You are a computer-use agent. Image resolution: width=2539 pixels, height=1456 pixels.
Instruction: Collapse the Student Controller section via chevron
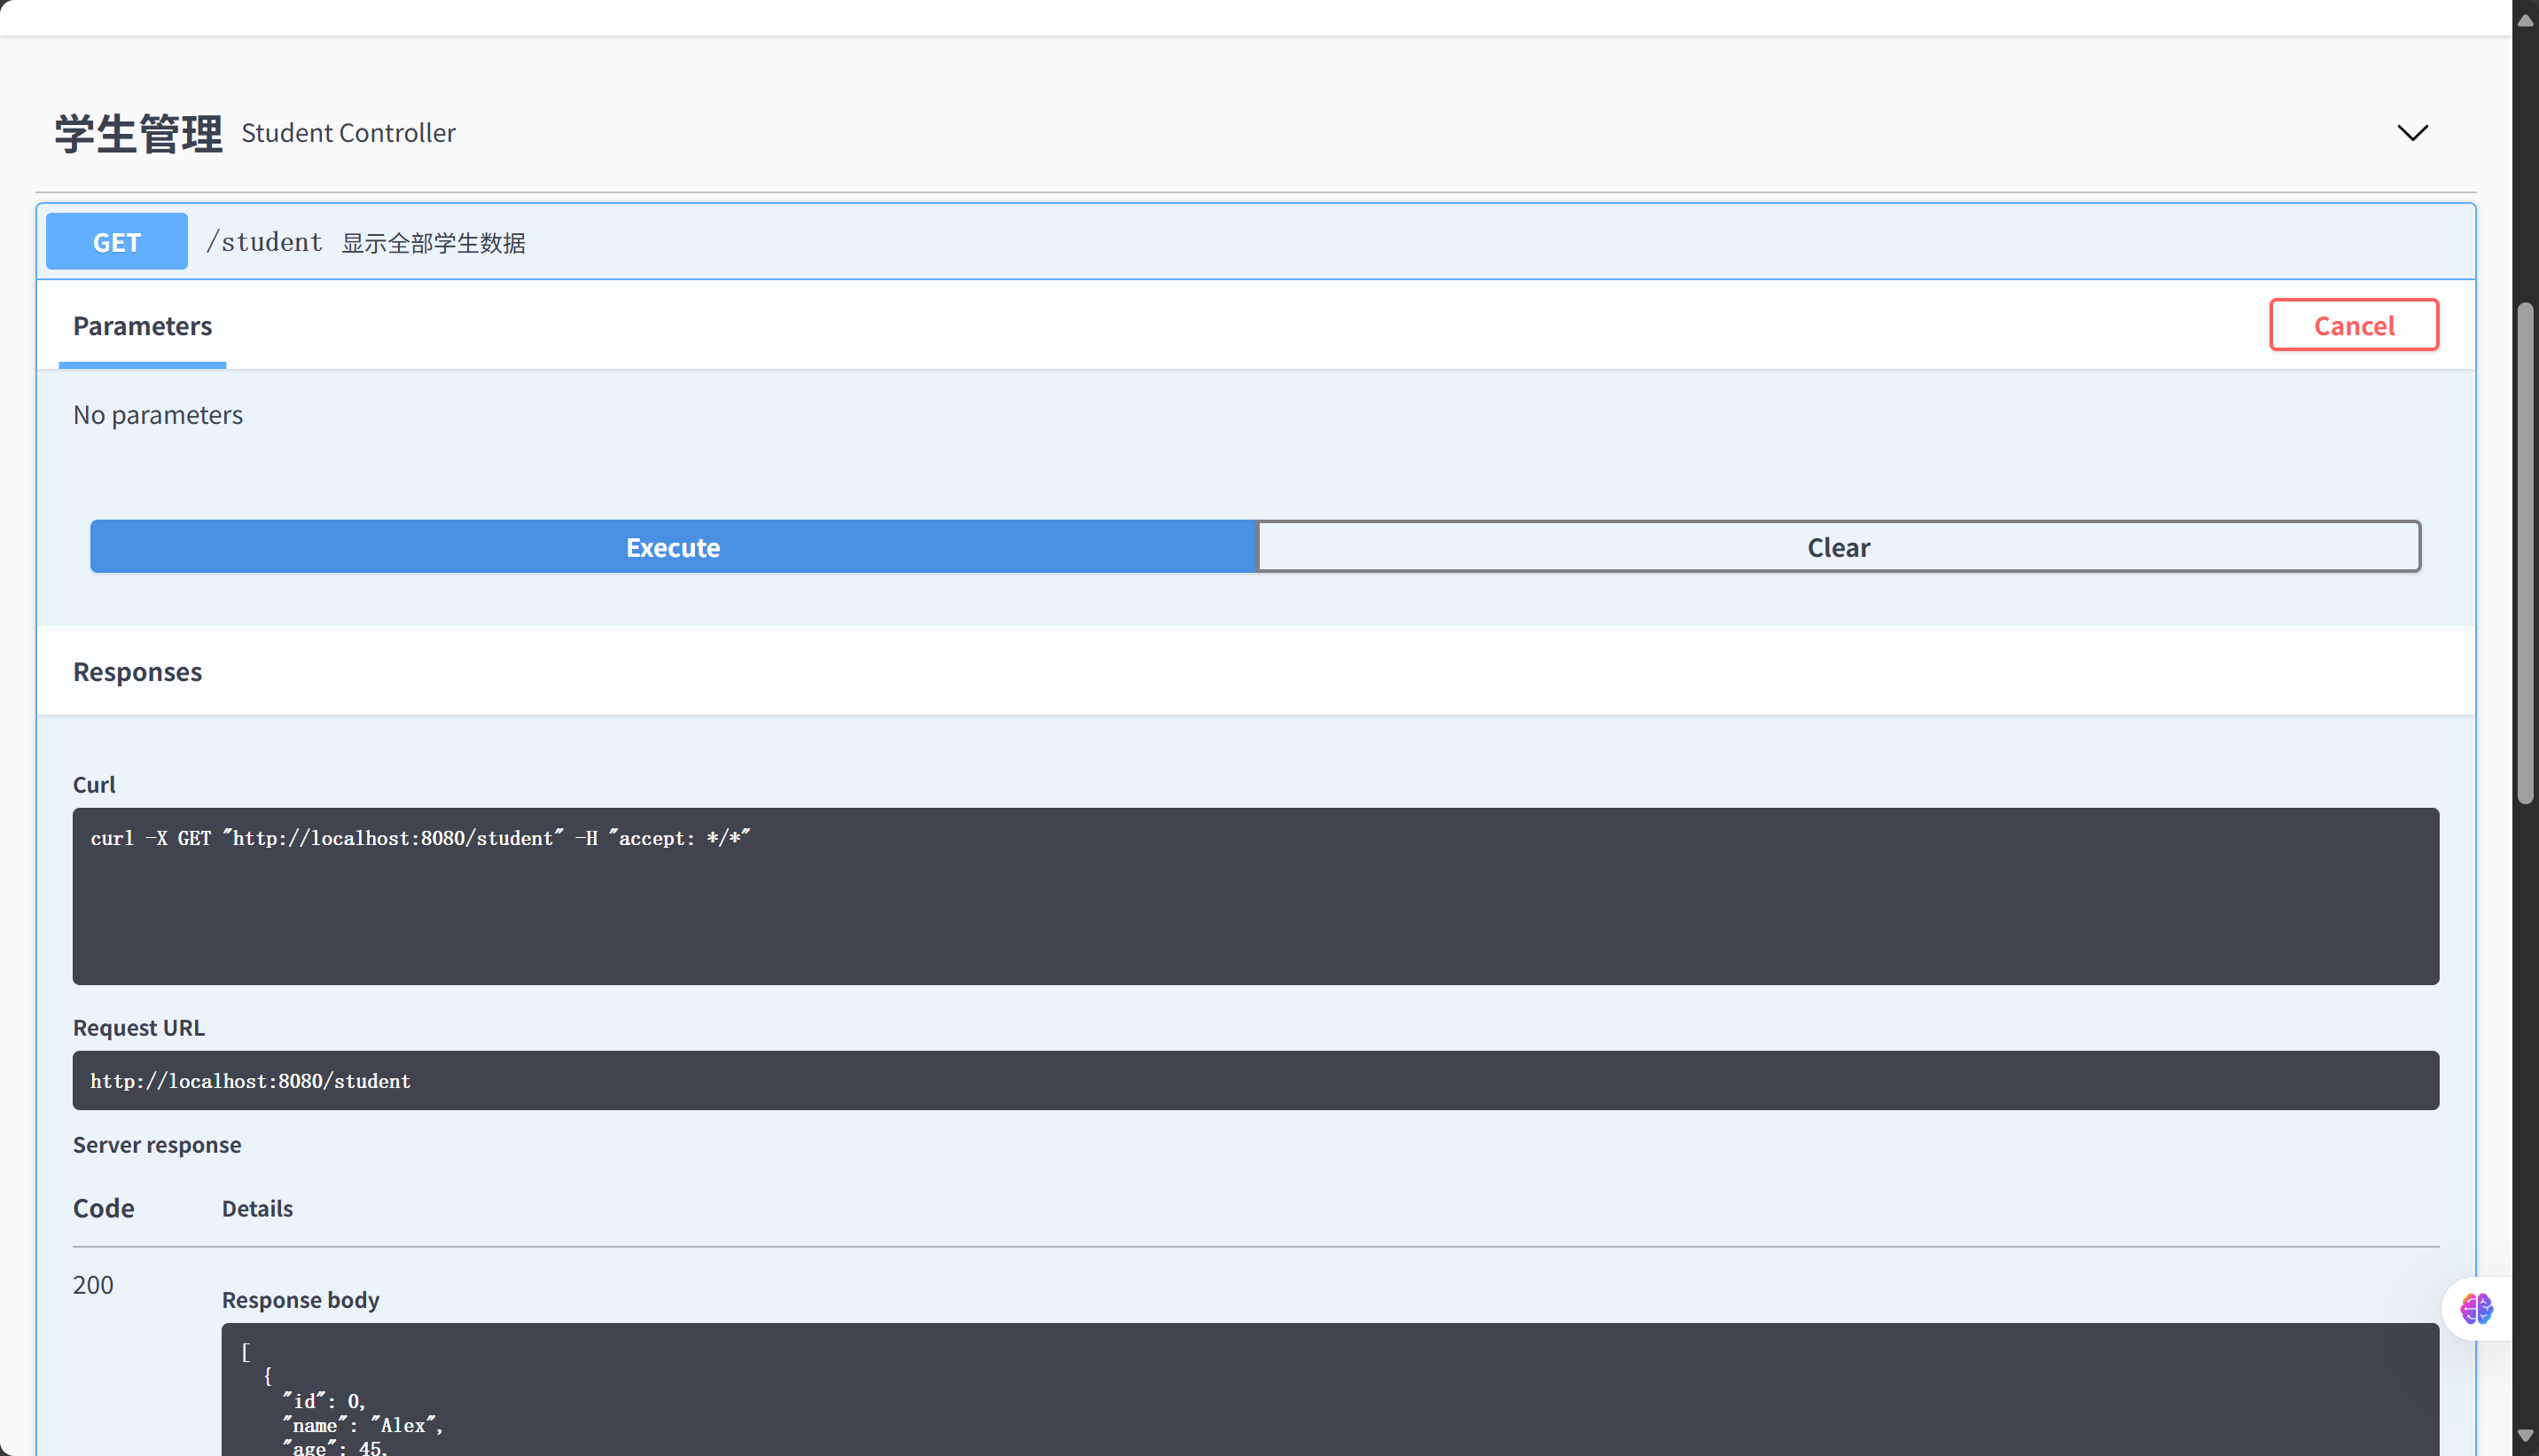(x=2412, y=132)
